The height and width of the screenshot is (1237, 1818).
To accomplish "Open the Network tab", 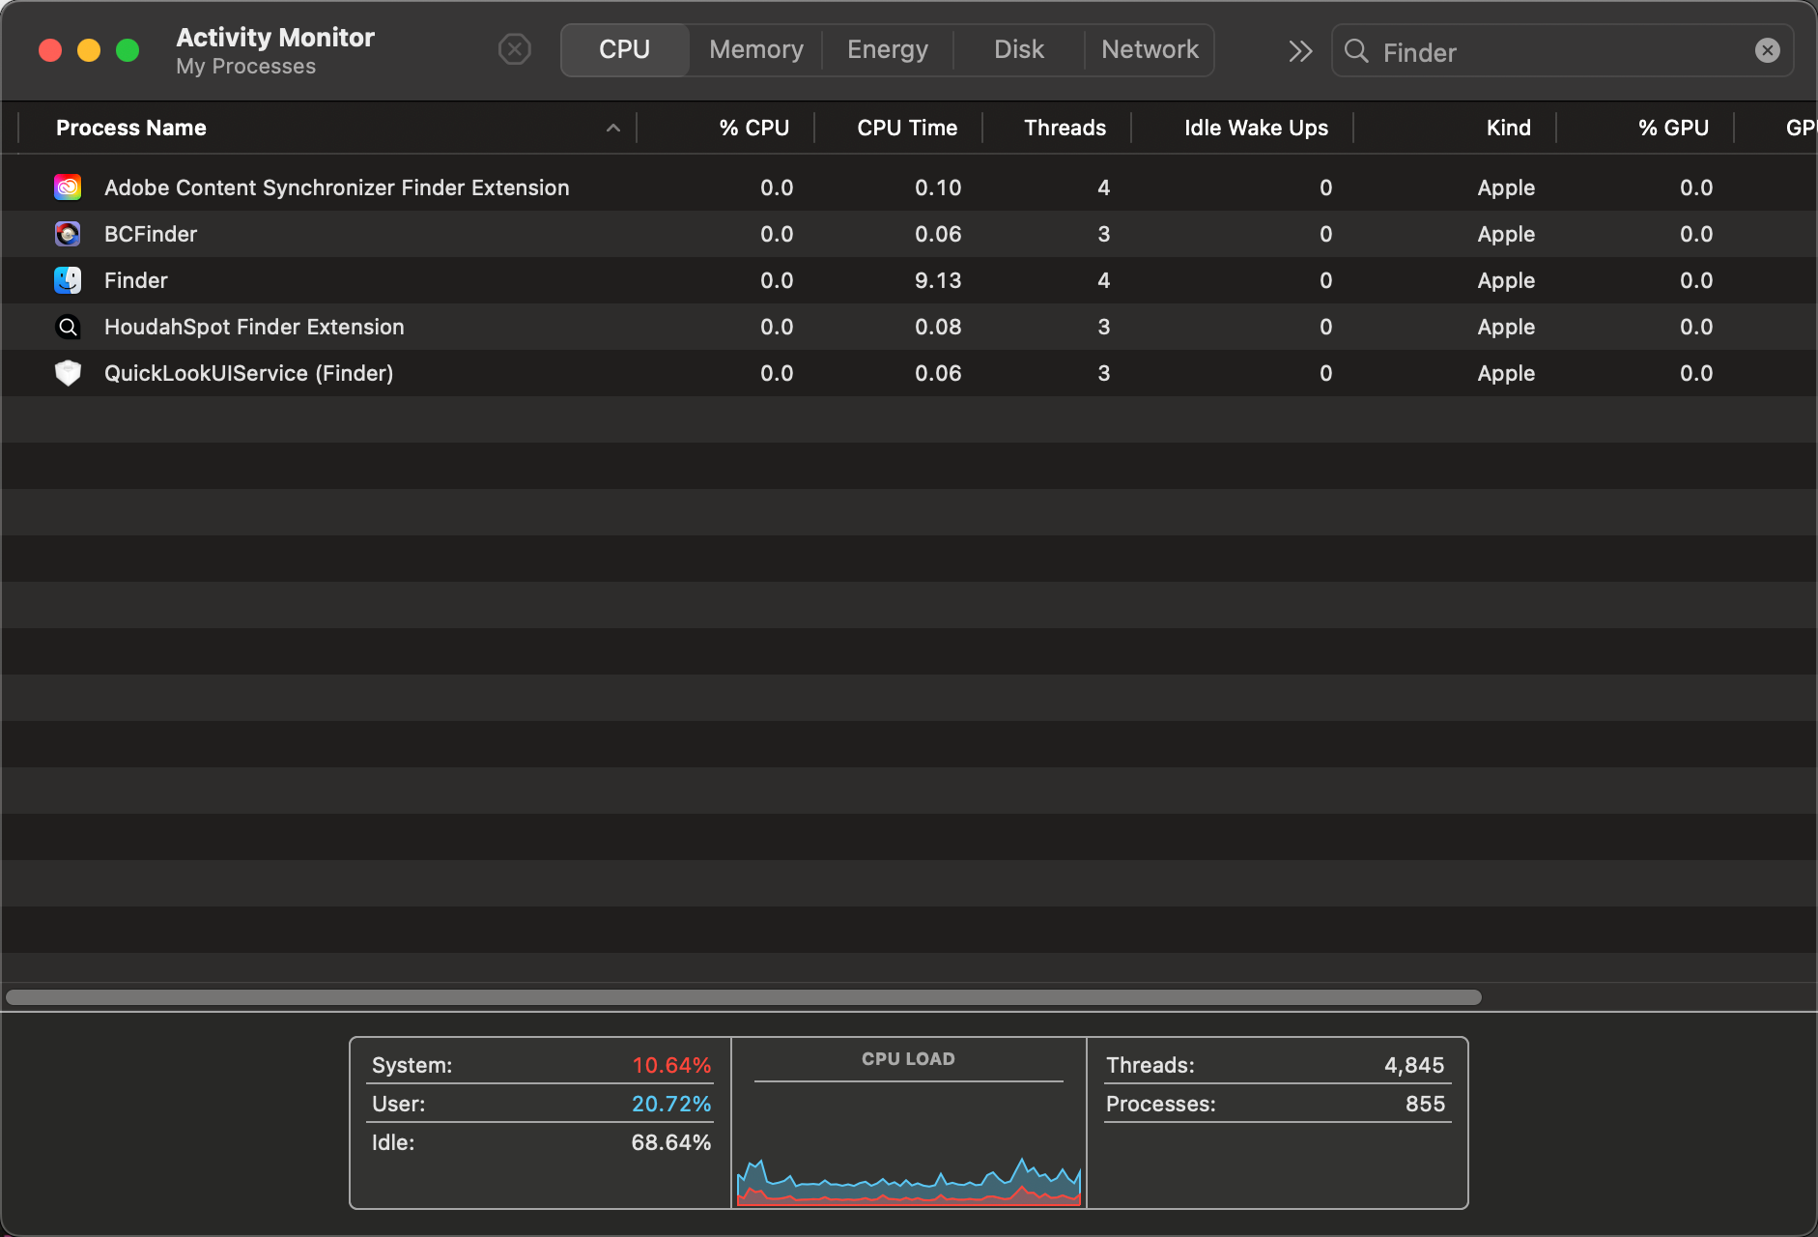I will pyautogui.click(x=1150, y=50).
